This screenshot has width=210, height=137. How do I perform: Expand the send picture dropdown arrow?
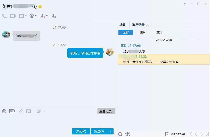click(33, 111)
